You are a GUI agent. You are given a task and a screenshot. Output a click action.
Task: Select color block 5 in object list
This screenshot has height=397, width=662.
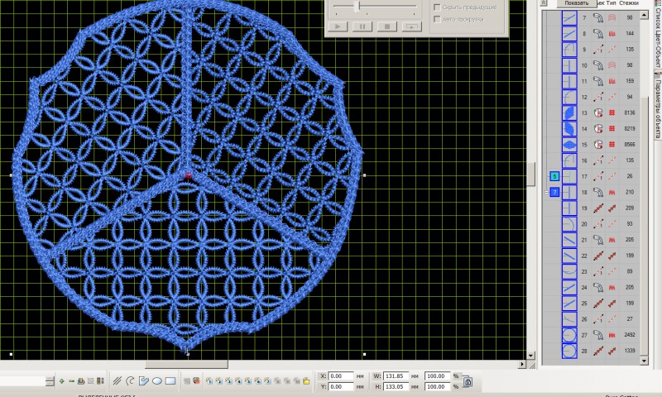coord(554,176)
